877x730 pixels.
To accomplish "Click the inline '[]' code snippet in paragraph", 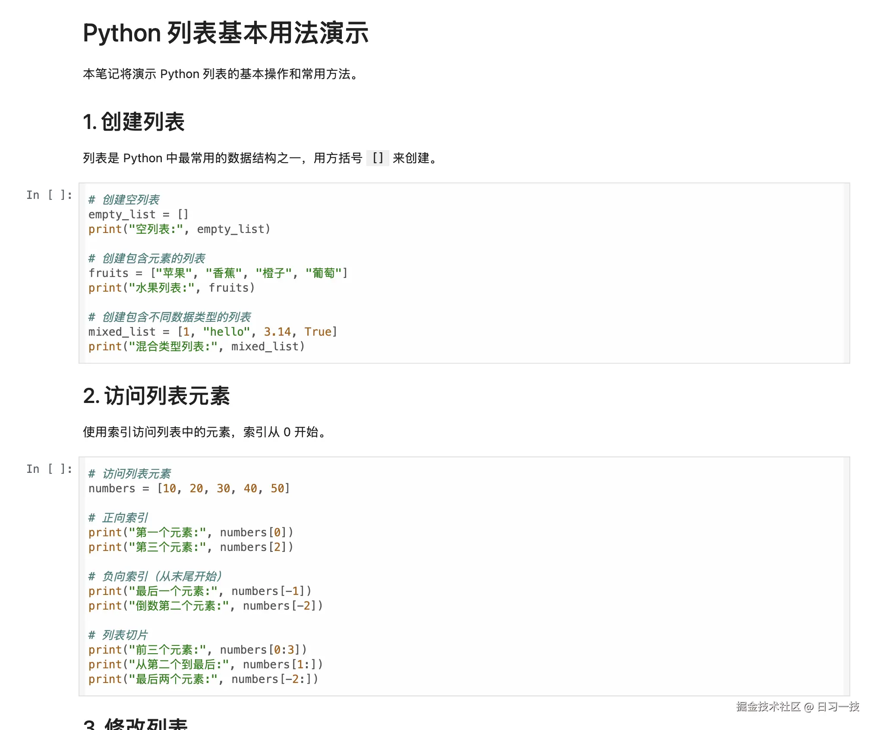I will click(x=377, y=158).
